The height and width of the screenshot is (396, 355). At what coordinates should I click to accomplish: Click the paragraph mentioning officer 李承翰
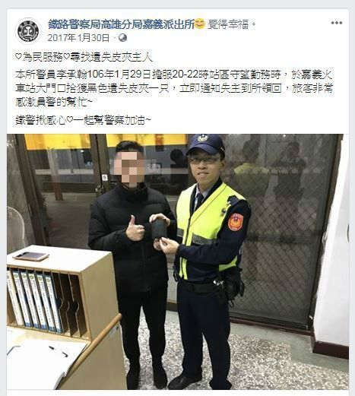click(174, 88)
